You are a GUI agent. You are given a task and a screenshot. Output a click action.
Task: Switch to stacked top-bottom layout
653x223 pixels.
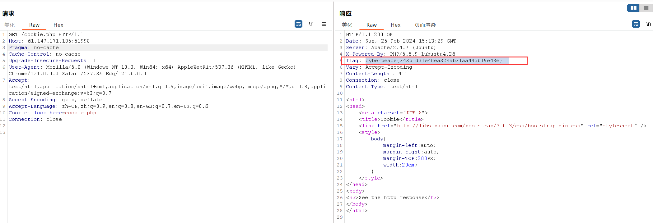[646, 8]
